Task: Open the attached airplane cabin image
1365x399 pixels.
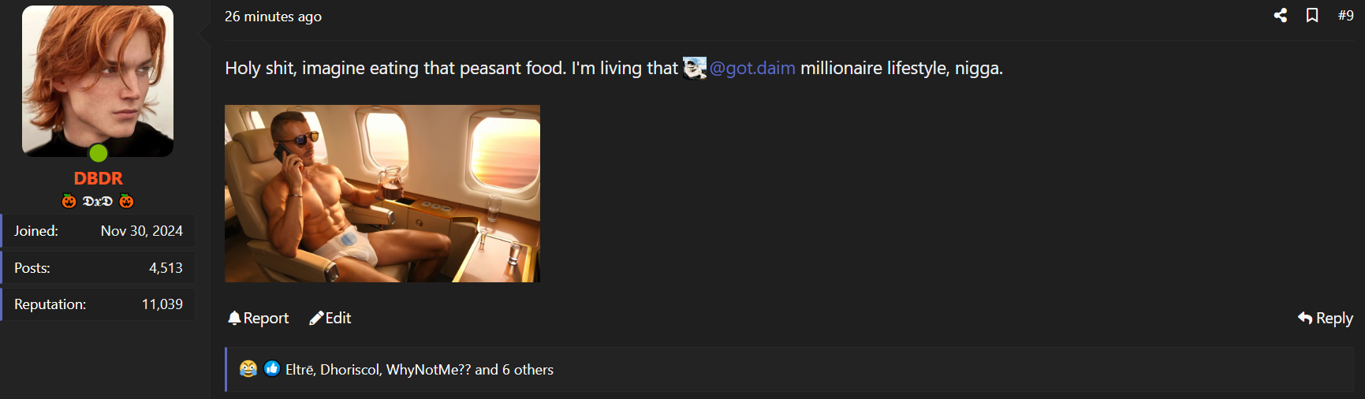Action: tap(382, 193)
